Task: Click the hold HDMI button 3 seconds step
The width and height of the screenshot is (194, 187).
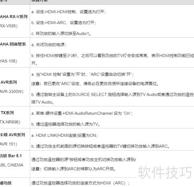Action: click(113, 59)
